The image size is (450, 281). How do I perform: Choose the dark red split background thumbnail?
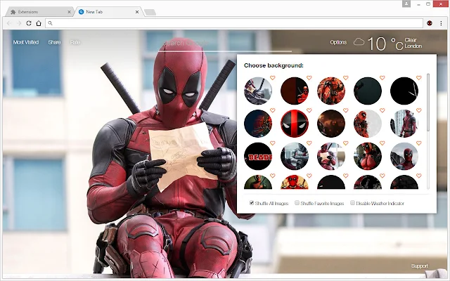click(295, 91)
